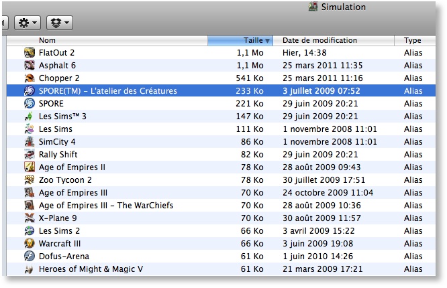
Task: Select the Dofus-Arena name
Action: [x=64, y=256]
